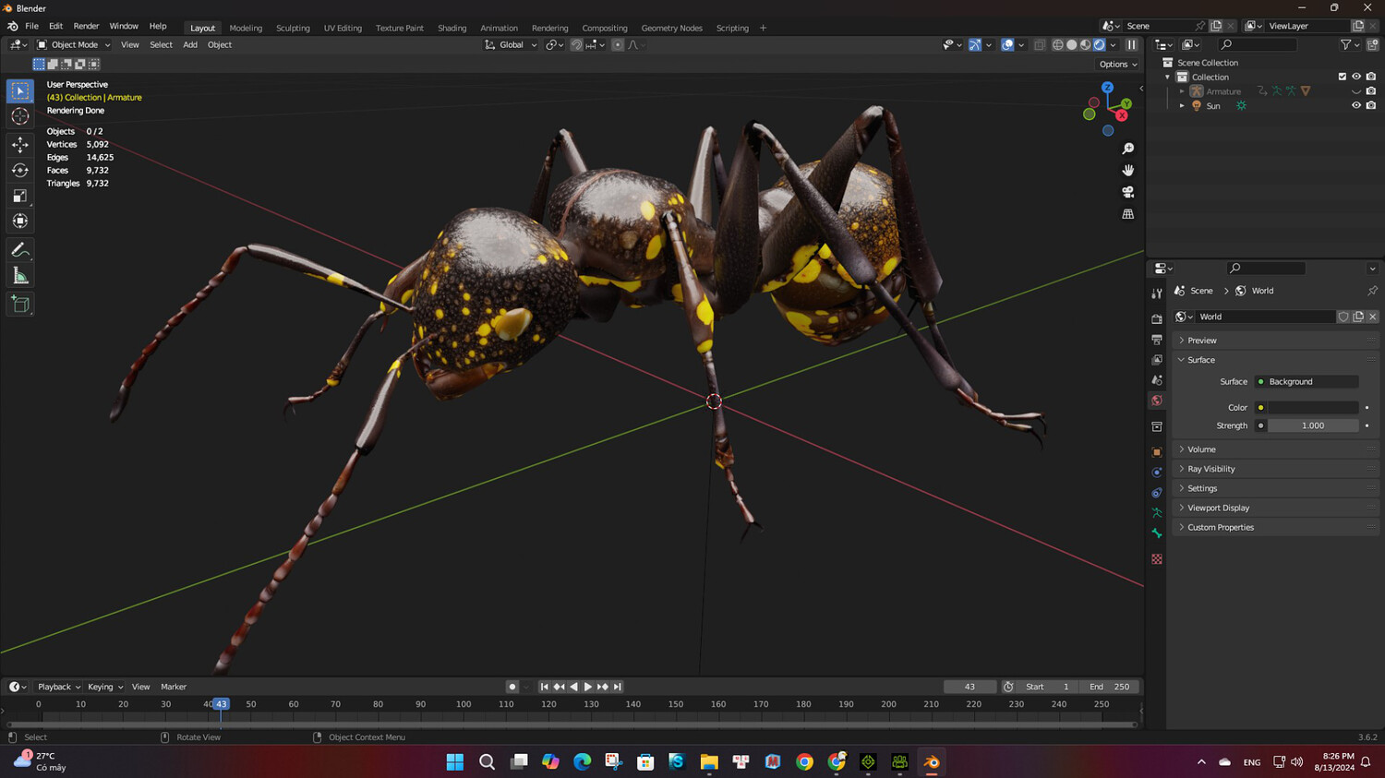Toggle Collection eye visibility
The image size is (1385, 778).
tap(1355, 77)
